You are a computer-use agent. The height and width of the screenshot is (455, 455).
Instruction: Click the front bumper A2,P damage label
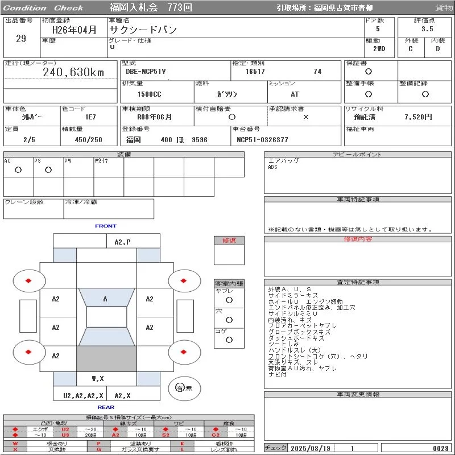(122, 242)
